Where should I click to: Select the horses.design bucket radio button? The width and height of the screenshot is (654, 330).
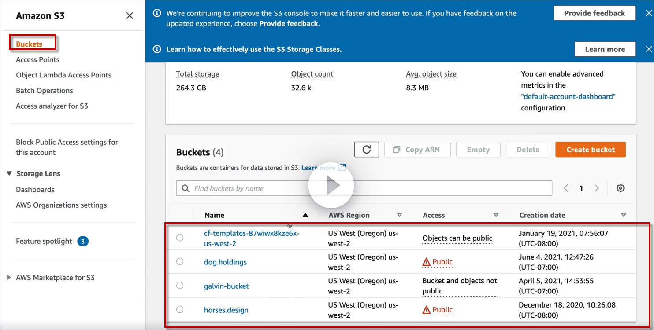(x=180, y=309)
